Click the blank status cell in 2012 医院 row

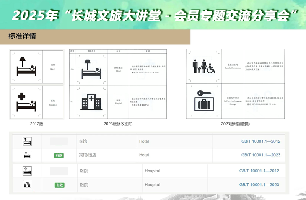(x=59, y=171)
